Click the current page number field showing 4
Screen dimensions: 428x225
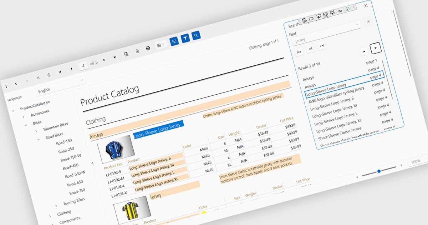[83, 65]
